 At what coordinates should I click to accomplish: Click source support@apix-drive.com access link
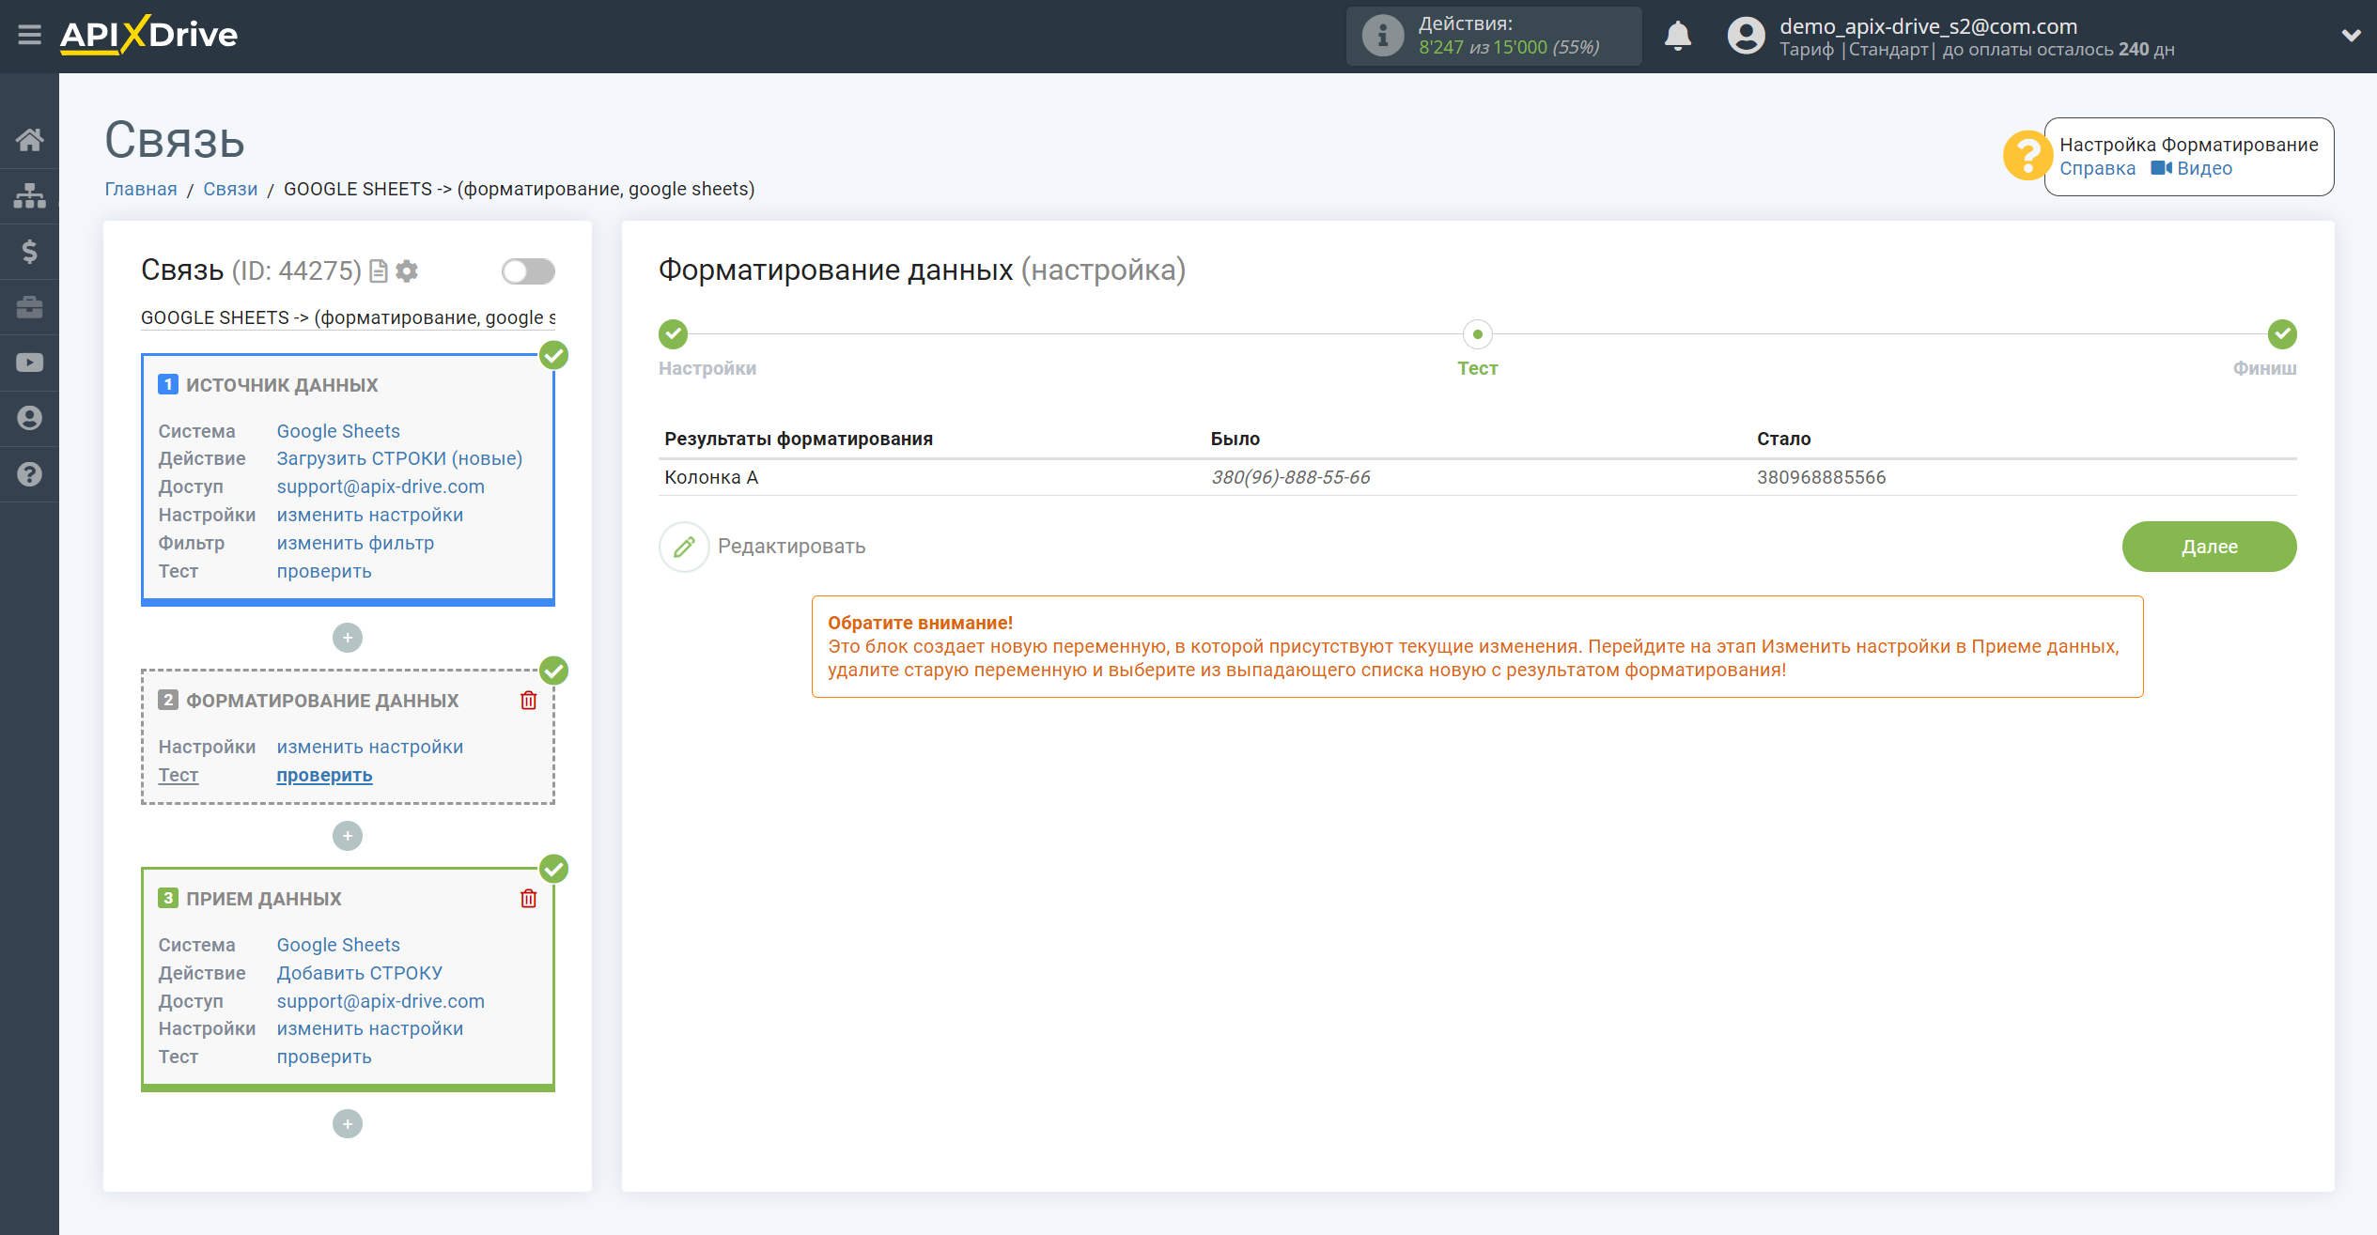click(x=381, y=486)
